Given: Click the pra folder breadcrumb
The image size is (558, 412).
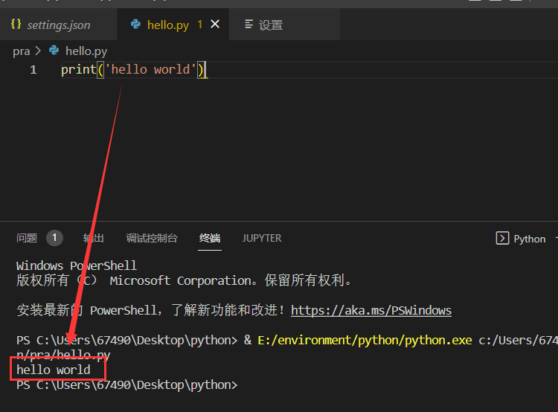Looking at the screenshot, I should [x=22, y=51].
